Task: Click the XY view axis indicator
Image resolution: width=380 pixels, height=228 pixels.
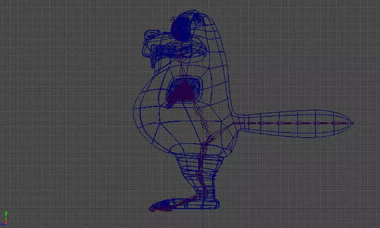Action: click(6, 218)
